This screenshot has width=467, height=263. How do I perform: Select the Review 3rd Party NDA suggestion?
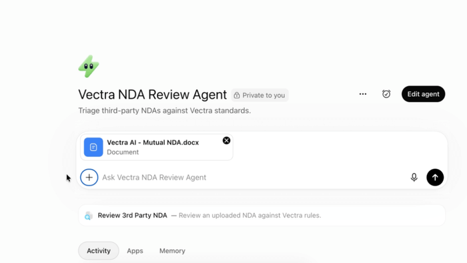[262, 216]
